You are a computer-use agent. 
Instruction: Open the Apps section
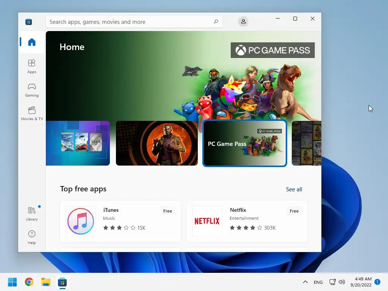pos(32,66)
